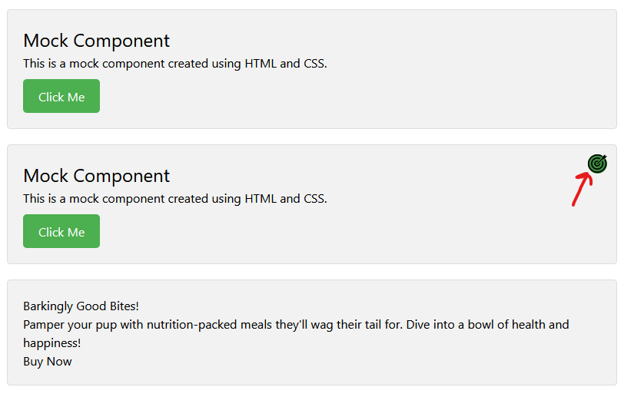The width and height of the screenshot is (624, 397).
Task: Click the green bullseye target icon
Action: point(597,164)
